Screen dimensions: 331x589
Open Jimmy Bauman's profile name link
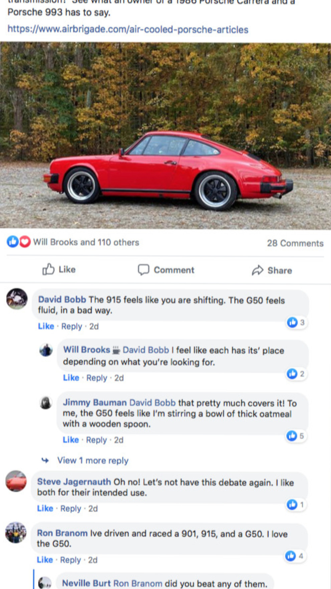[95, 402]
